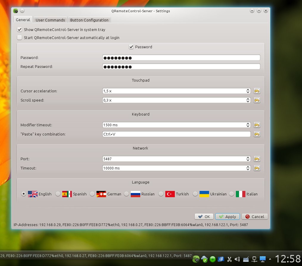Adjust the network Timeout spinner arrows
The image size is (302, 266).
(x=248, y=168)
